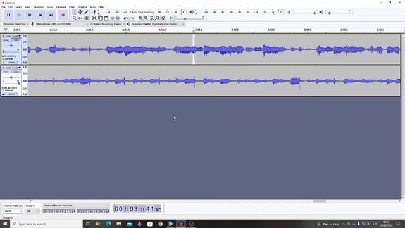The height and width of the screenshot is (228, 405).
Task: Open Google Chrome from the taskbar
Action: click(x=160, y=224)
